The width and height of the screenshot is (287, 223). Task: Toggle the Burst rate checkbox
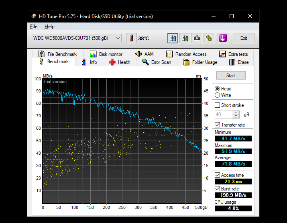pyautogui.click(x=217, y=188)
